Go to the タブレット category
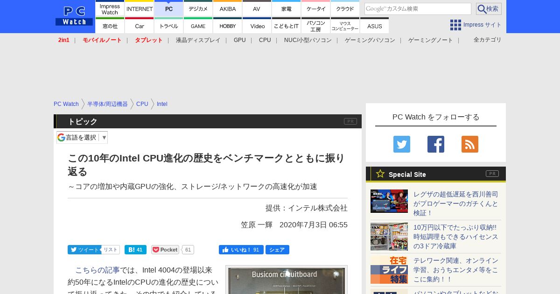 149,40
